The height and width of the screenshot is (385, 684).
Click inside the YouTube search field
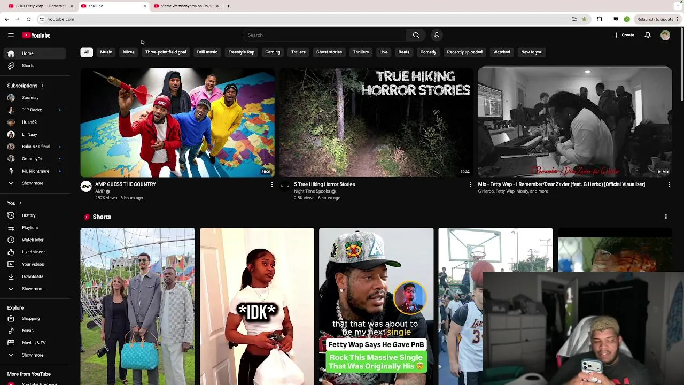[x=325, y=35]
